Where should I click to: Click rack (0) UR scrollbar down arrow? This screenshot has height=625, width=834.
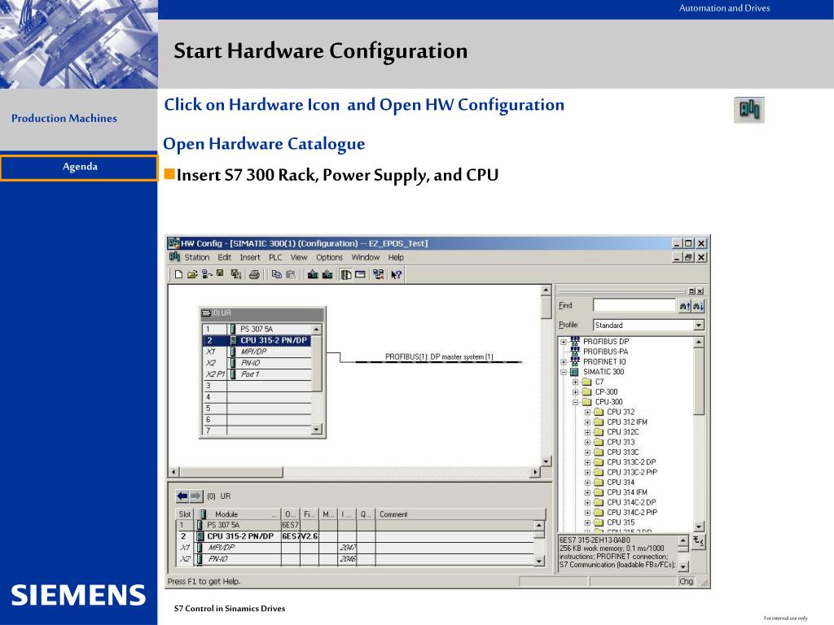(x=317, y=430)
